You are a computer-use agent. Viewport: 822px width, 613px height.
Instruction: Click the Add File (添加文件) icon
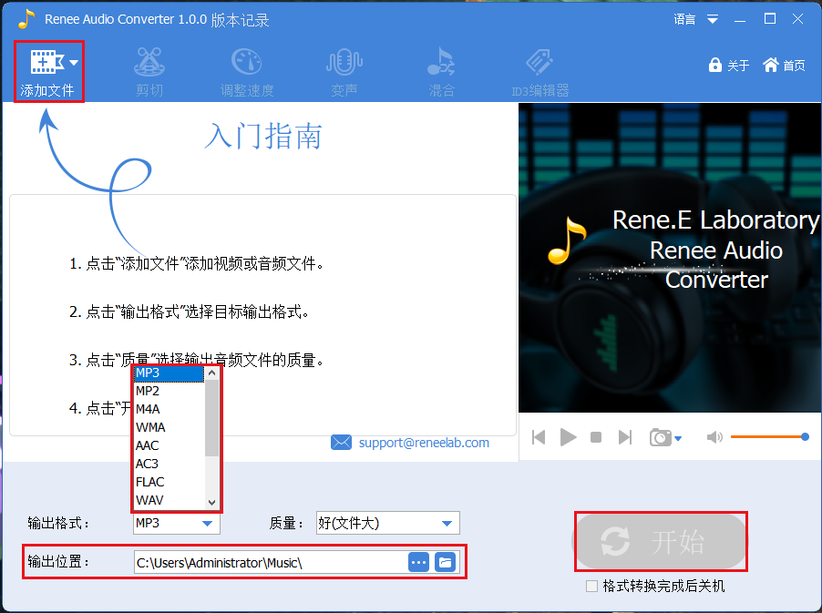46,62
